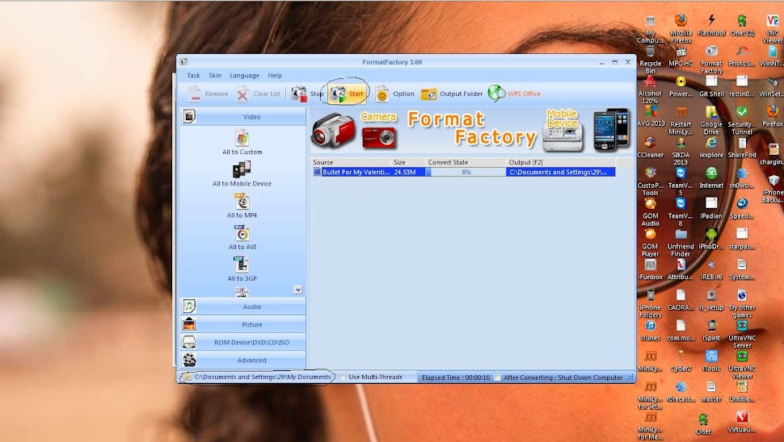This screenshot has width=784, height=442.
Task: Open the Unfriend Finder desktop folder
Action: (x=681, y=243)
